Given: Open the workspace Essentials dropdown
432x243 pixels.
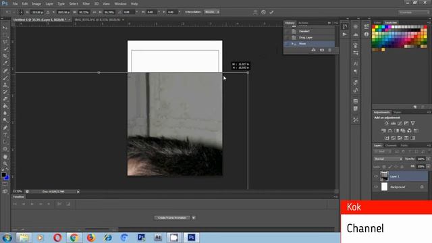Looking at the screenshot, I should (x=414, y=12).
